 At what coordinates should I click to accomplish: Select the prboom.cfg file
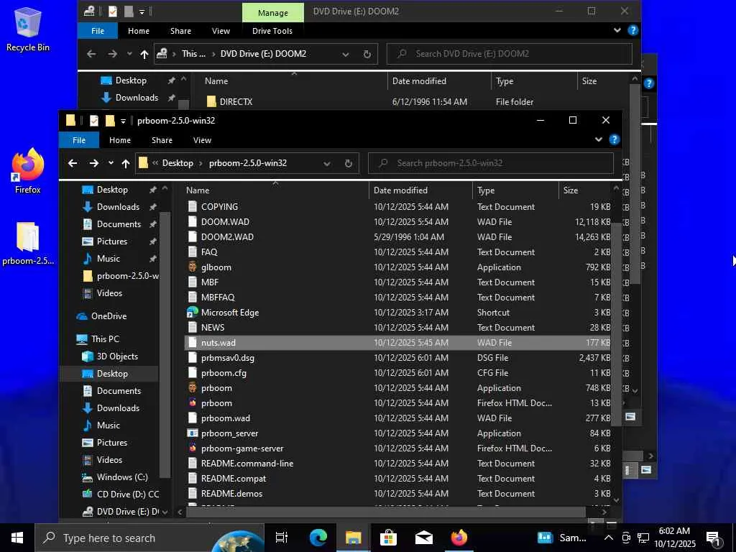397,373
